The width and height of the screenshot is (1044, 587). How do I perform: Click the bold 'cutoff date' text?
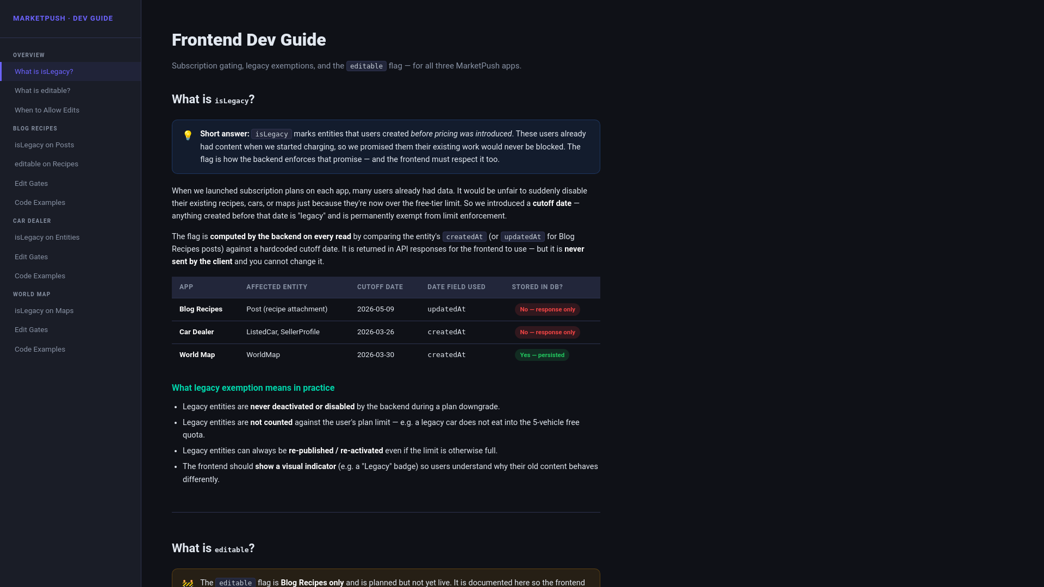coord(552,203)
